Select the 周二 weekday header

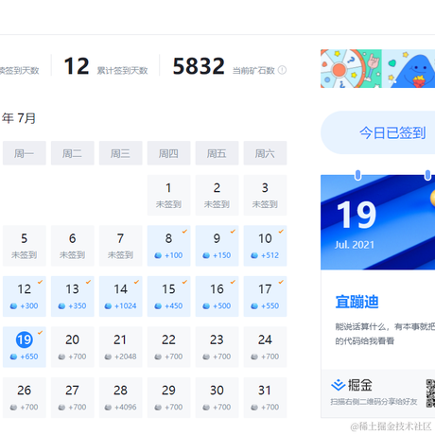[73, 153]
